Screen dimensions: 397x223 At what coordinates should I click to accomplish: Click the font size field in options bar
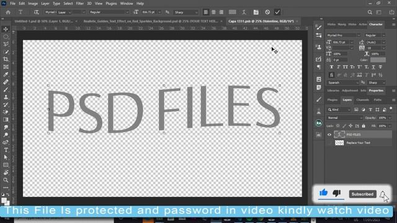[149, 12]
